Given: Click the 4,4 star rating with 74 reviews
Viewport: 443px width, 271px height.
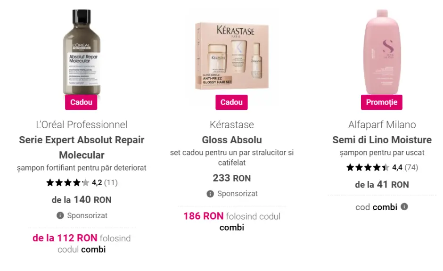Looking at the screenshot, I should [382, 168].
